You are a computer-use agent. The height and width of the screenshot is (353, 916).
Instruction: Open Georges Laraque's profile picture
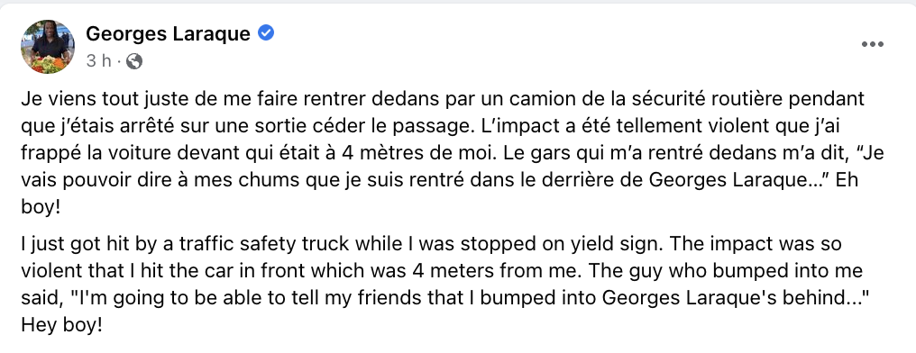tap(48, 46)
